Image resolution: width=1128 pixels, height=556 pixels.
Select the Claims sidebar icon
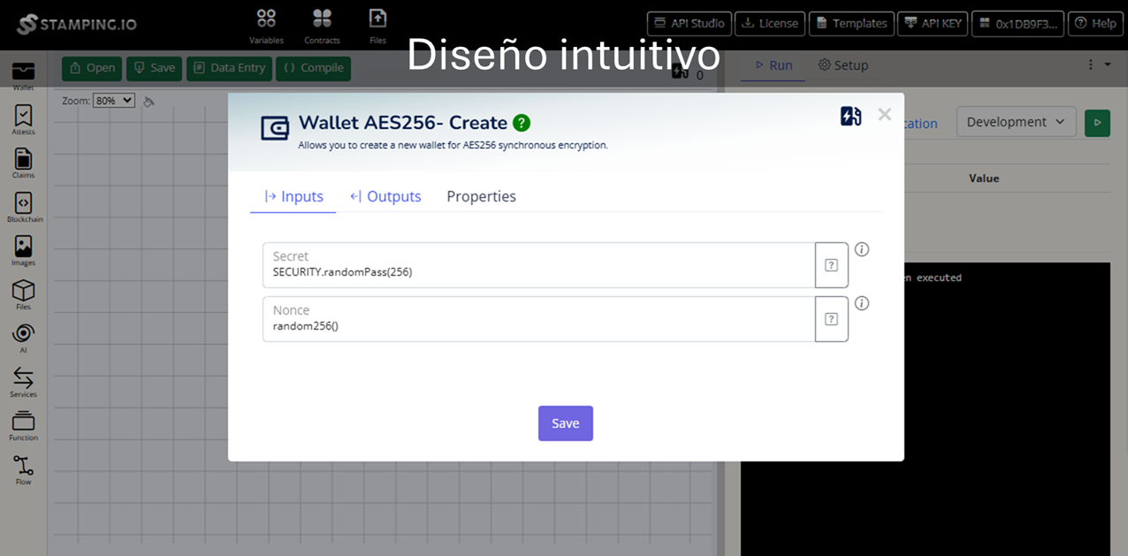tap(23, 159)
